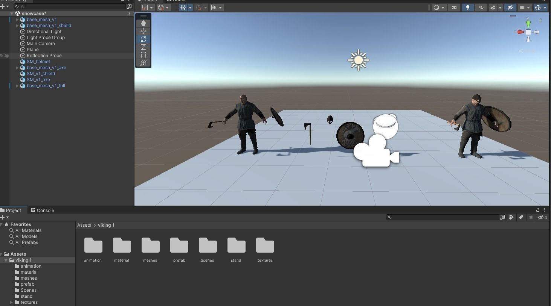Open the grid settings dropdown arrow
Viewport: 551px width, 306px height.
pyautogui.click(x=190, y=8)
